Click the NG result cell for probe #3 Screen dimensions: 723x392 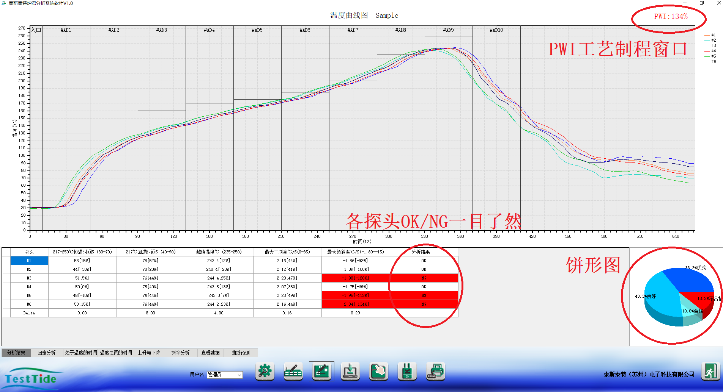pyautogui.click(x=424, y=278)
